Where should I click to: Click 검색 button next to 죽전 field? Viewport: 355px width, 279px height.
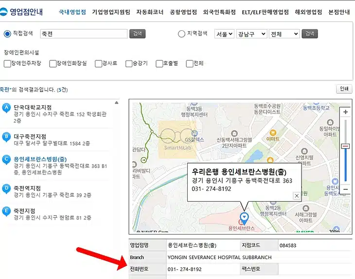pyautogui.click(x=138, y=34)
